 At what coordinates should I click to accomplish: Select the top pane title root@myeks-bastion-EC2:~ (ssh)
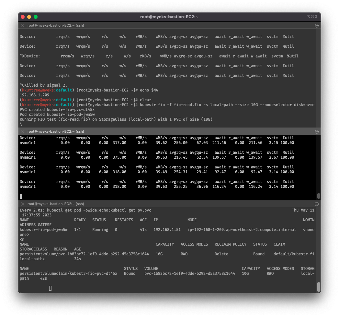(56, 25)
